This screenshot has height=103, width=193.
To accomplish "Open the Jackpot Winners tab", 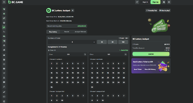I will click(81, 32).
